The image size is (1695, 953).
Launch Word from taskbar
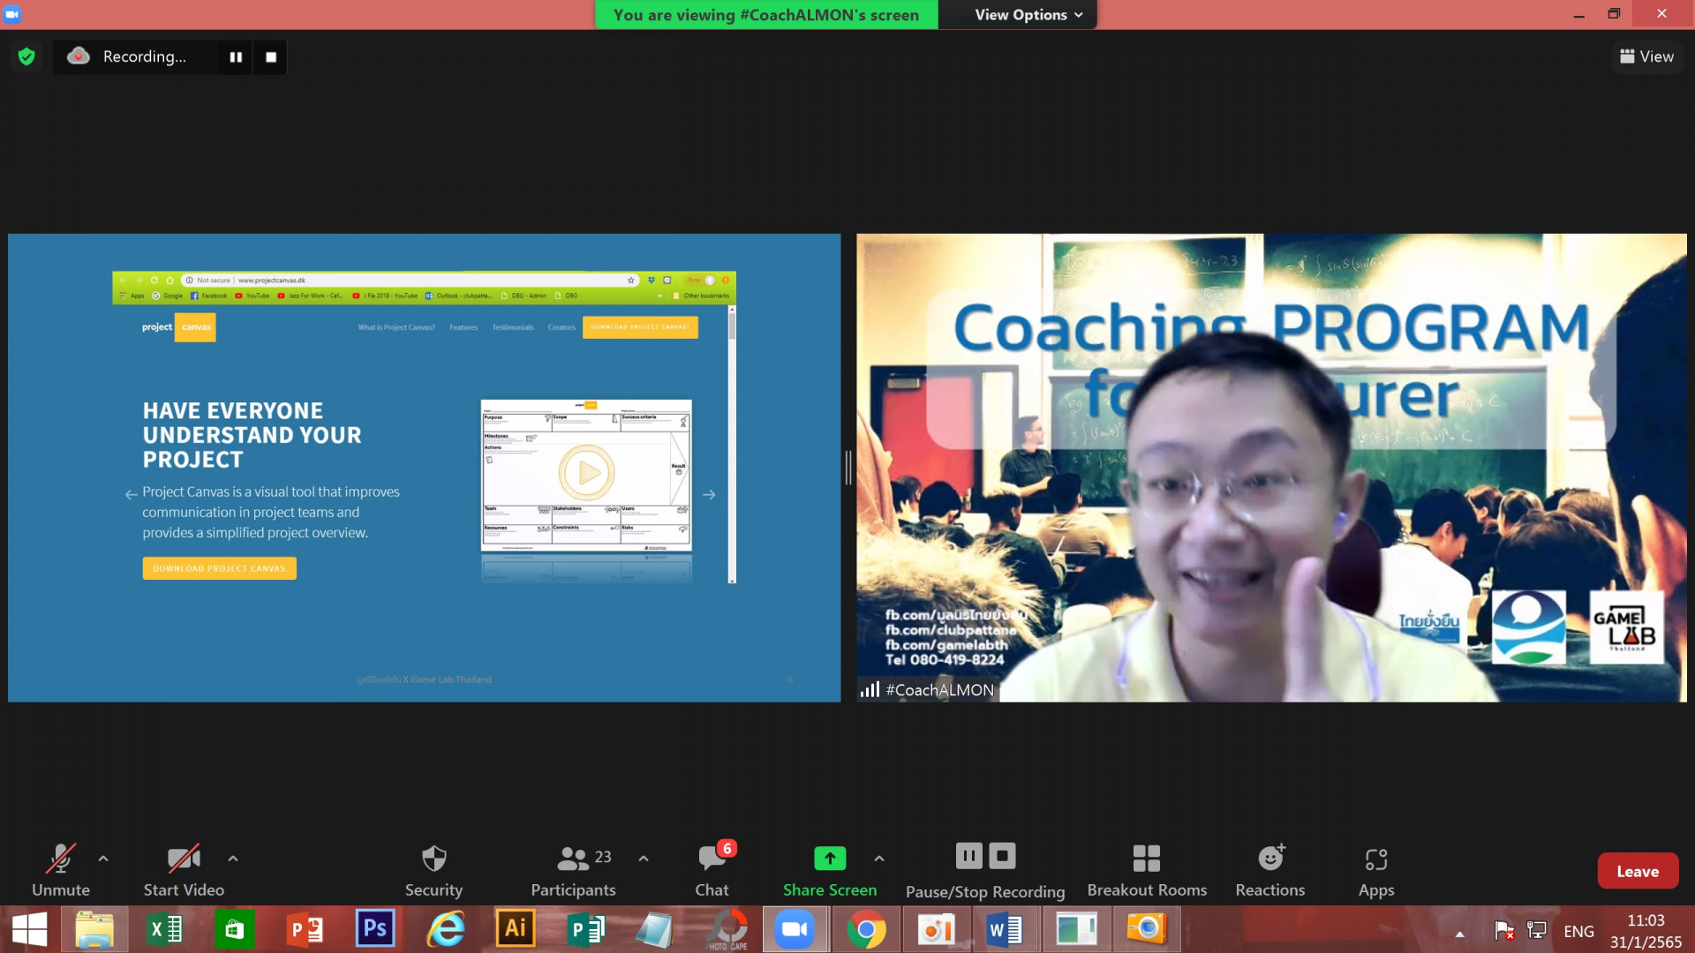click(x=1005, y=929)
